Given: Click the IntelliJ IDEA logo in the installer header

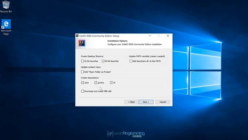Looking at the screenshot, I should pos(82,43).
